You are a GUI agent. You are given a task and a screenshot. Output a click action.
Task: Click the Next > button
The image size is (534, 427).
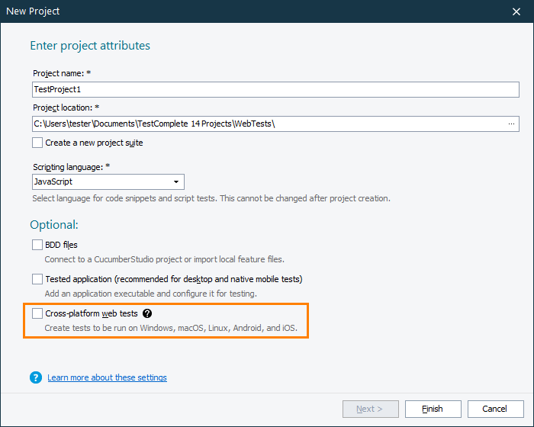[369, 409]
